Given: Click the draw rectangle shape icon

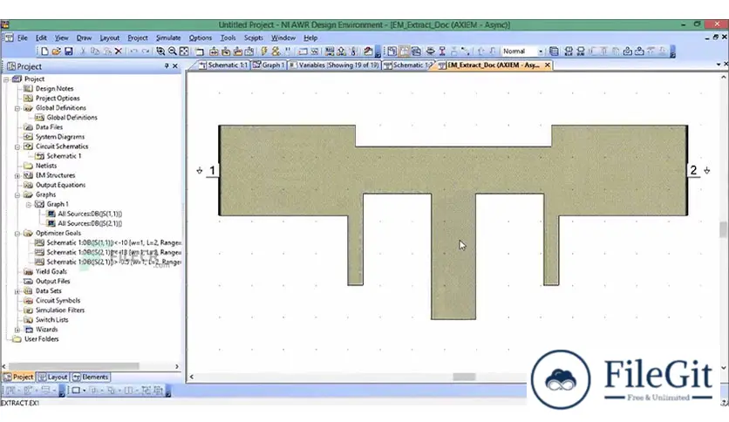Looking at the screenshot, I should [76, 391].
